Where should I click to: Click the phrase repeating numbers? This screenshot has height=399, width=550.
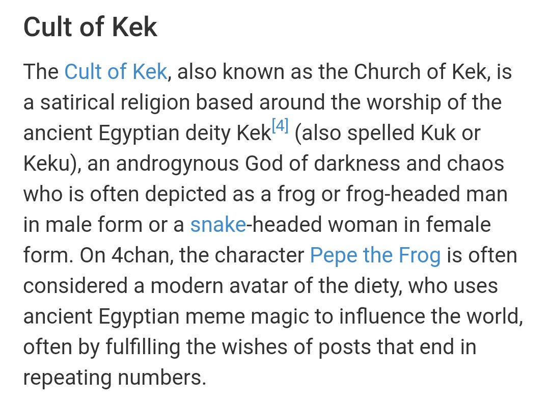(x=115, y=378)
